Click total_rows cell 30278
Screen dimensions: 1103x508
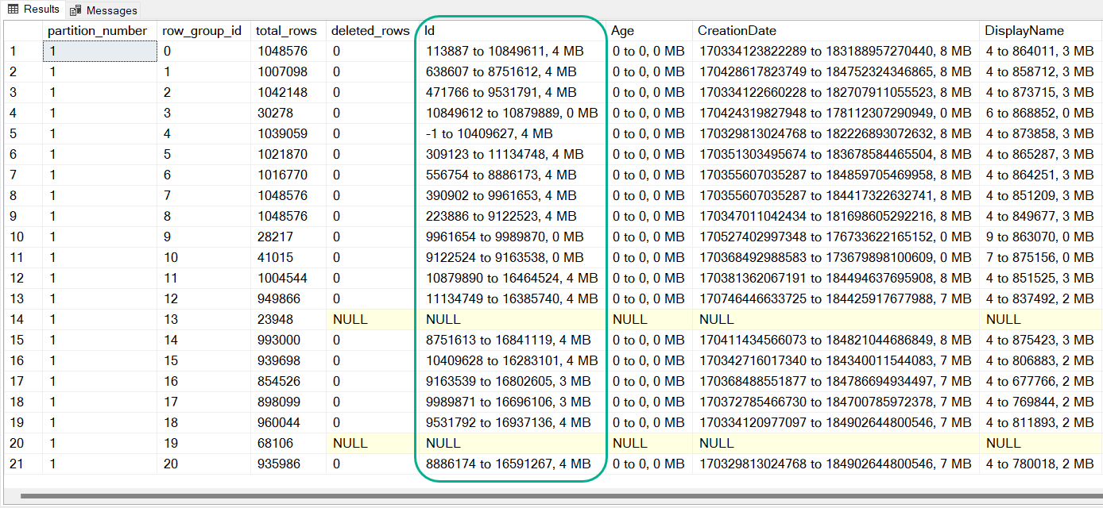tap(288, 114)
